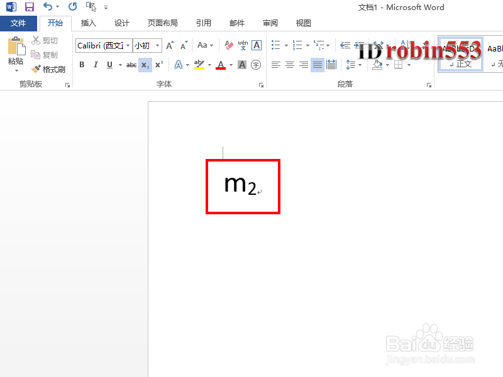The height and width of the screenshot is (377, 503).
Task: Insert bullet list
Action: pos(276,45)
